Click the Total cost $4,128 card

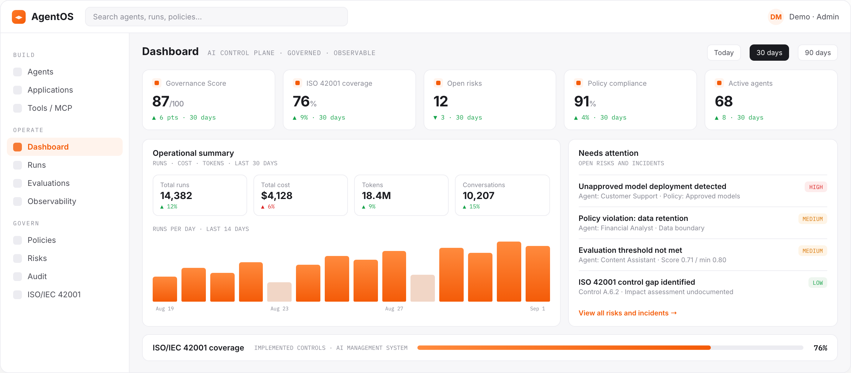(x=301, y=195)
